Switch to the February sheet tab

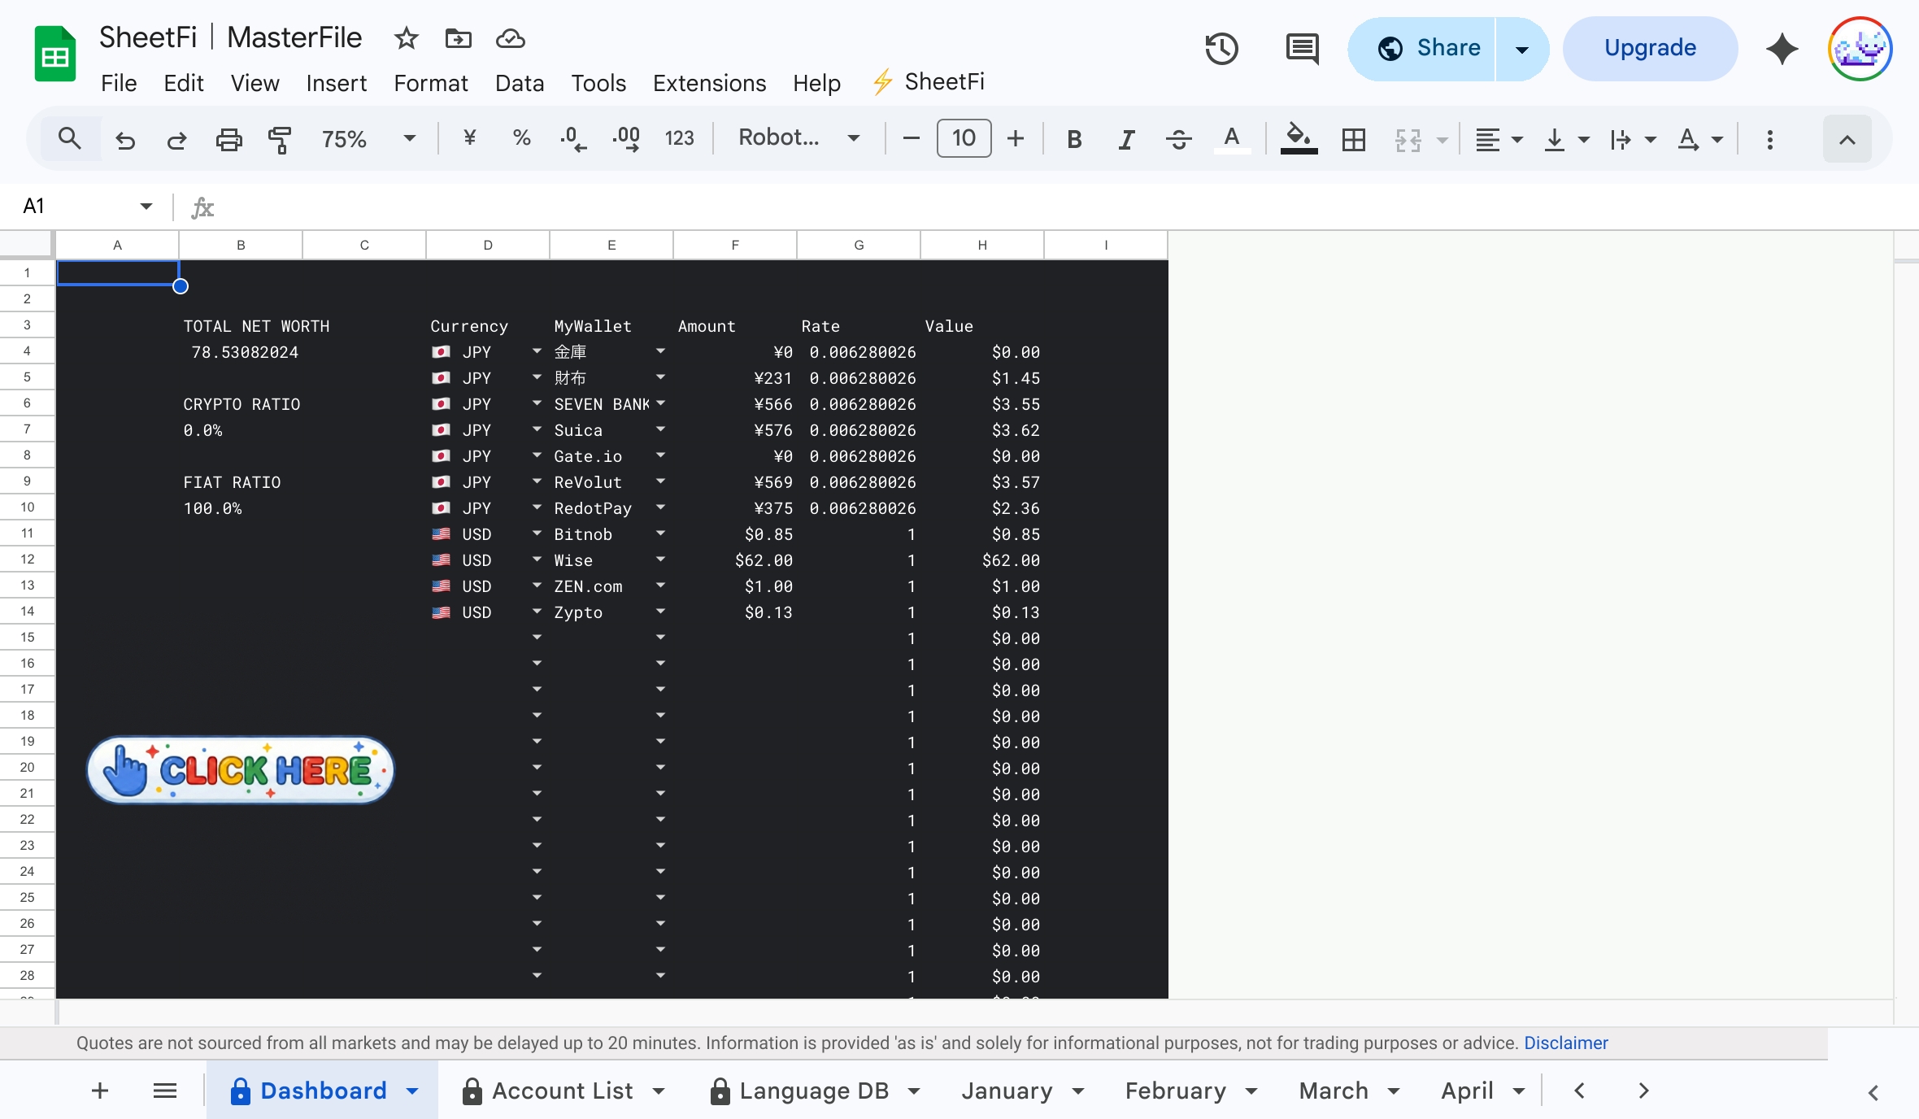tap(1175, 1091)
